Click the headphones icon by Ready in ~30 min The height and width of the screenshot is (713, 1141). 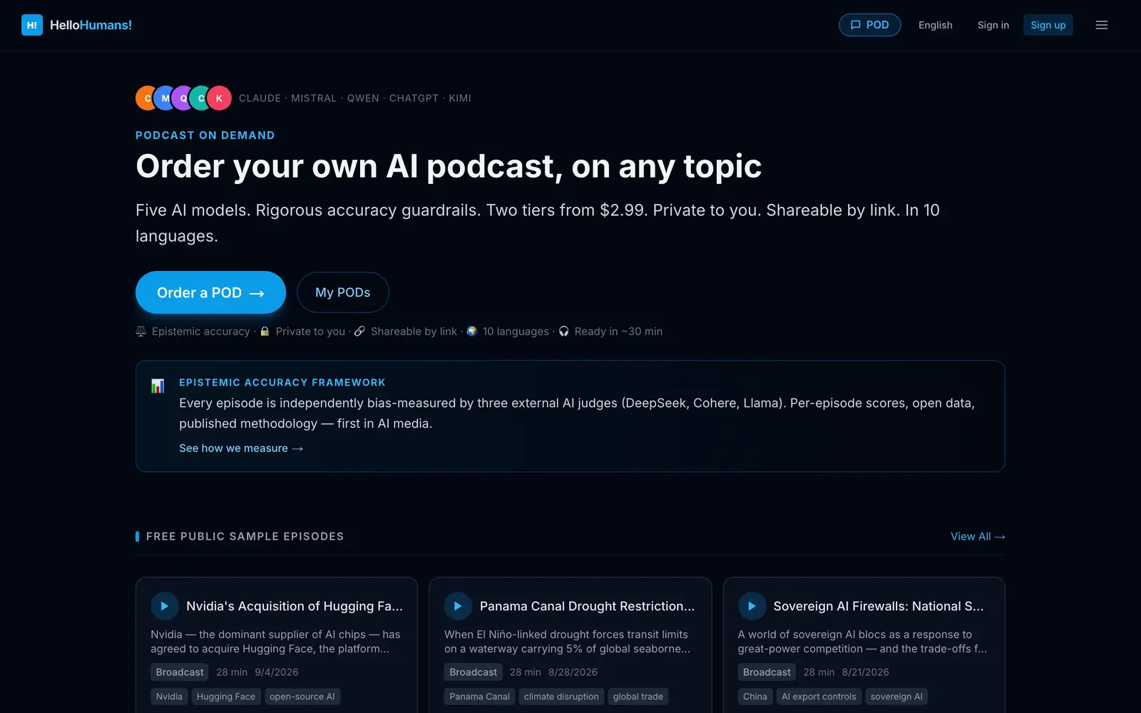[x=563, y=332]
